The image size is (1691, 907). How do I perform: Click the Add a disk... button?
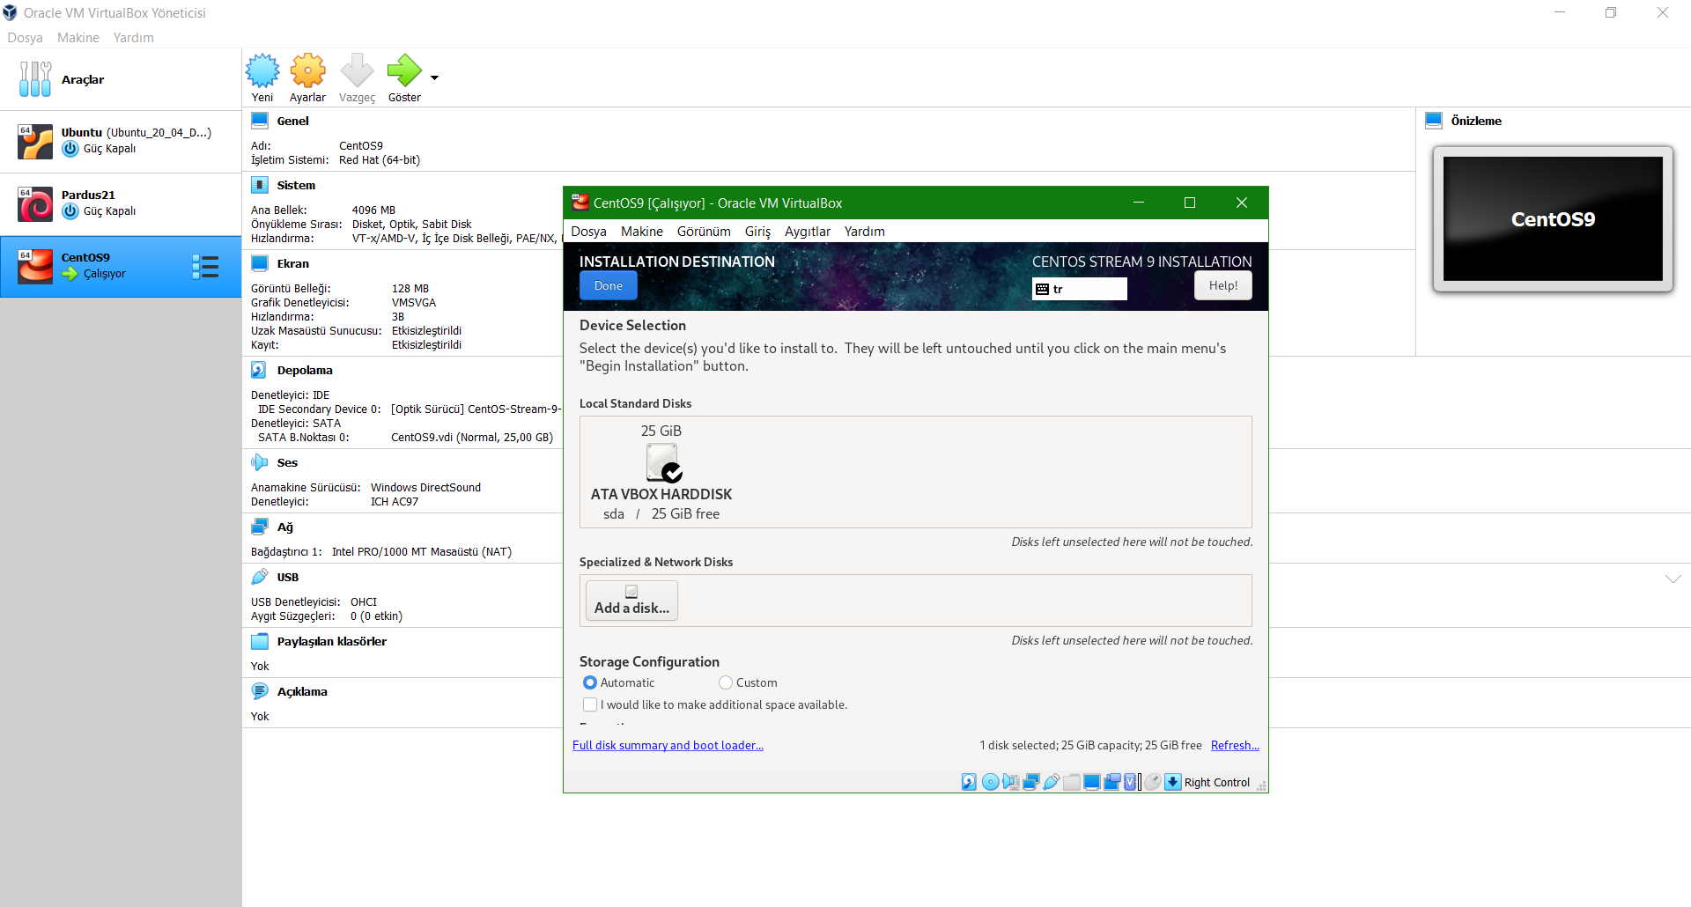tap(631, 601)
